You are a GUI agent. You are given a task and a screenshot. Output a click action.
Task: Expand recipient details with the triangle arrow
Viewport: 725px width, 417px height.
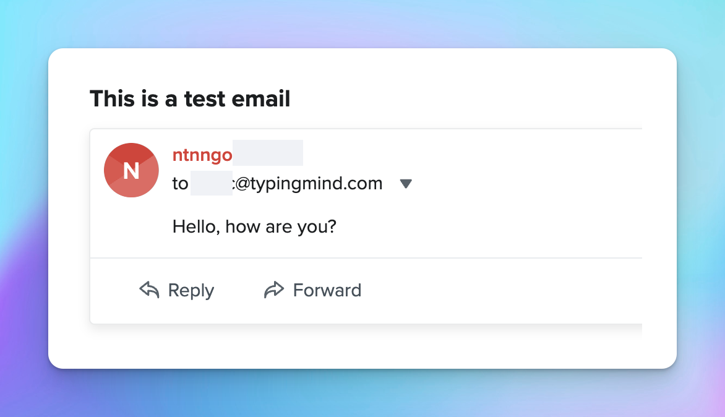point(406,184)
